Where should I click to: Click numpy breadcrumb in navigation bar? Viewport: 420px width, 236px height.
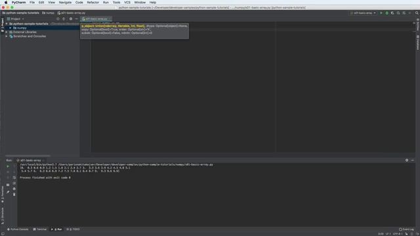48,13
